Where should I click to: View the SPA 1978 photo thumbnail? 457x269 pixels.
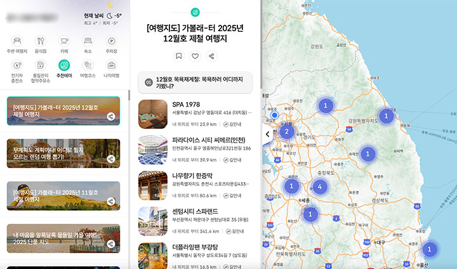pyautogui.click(x=153, y=114)
